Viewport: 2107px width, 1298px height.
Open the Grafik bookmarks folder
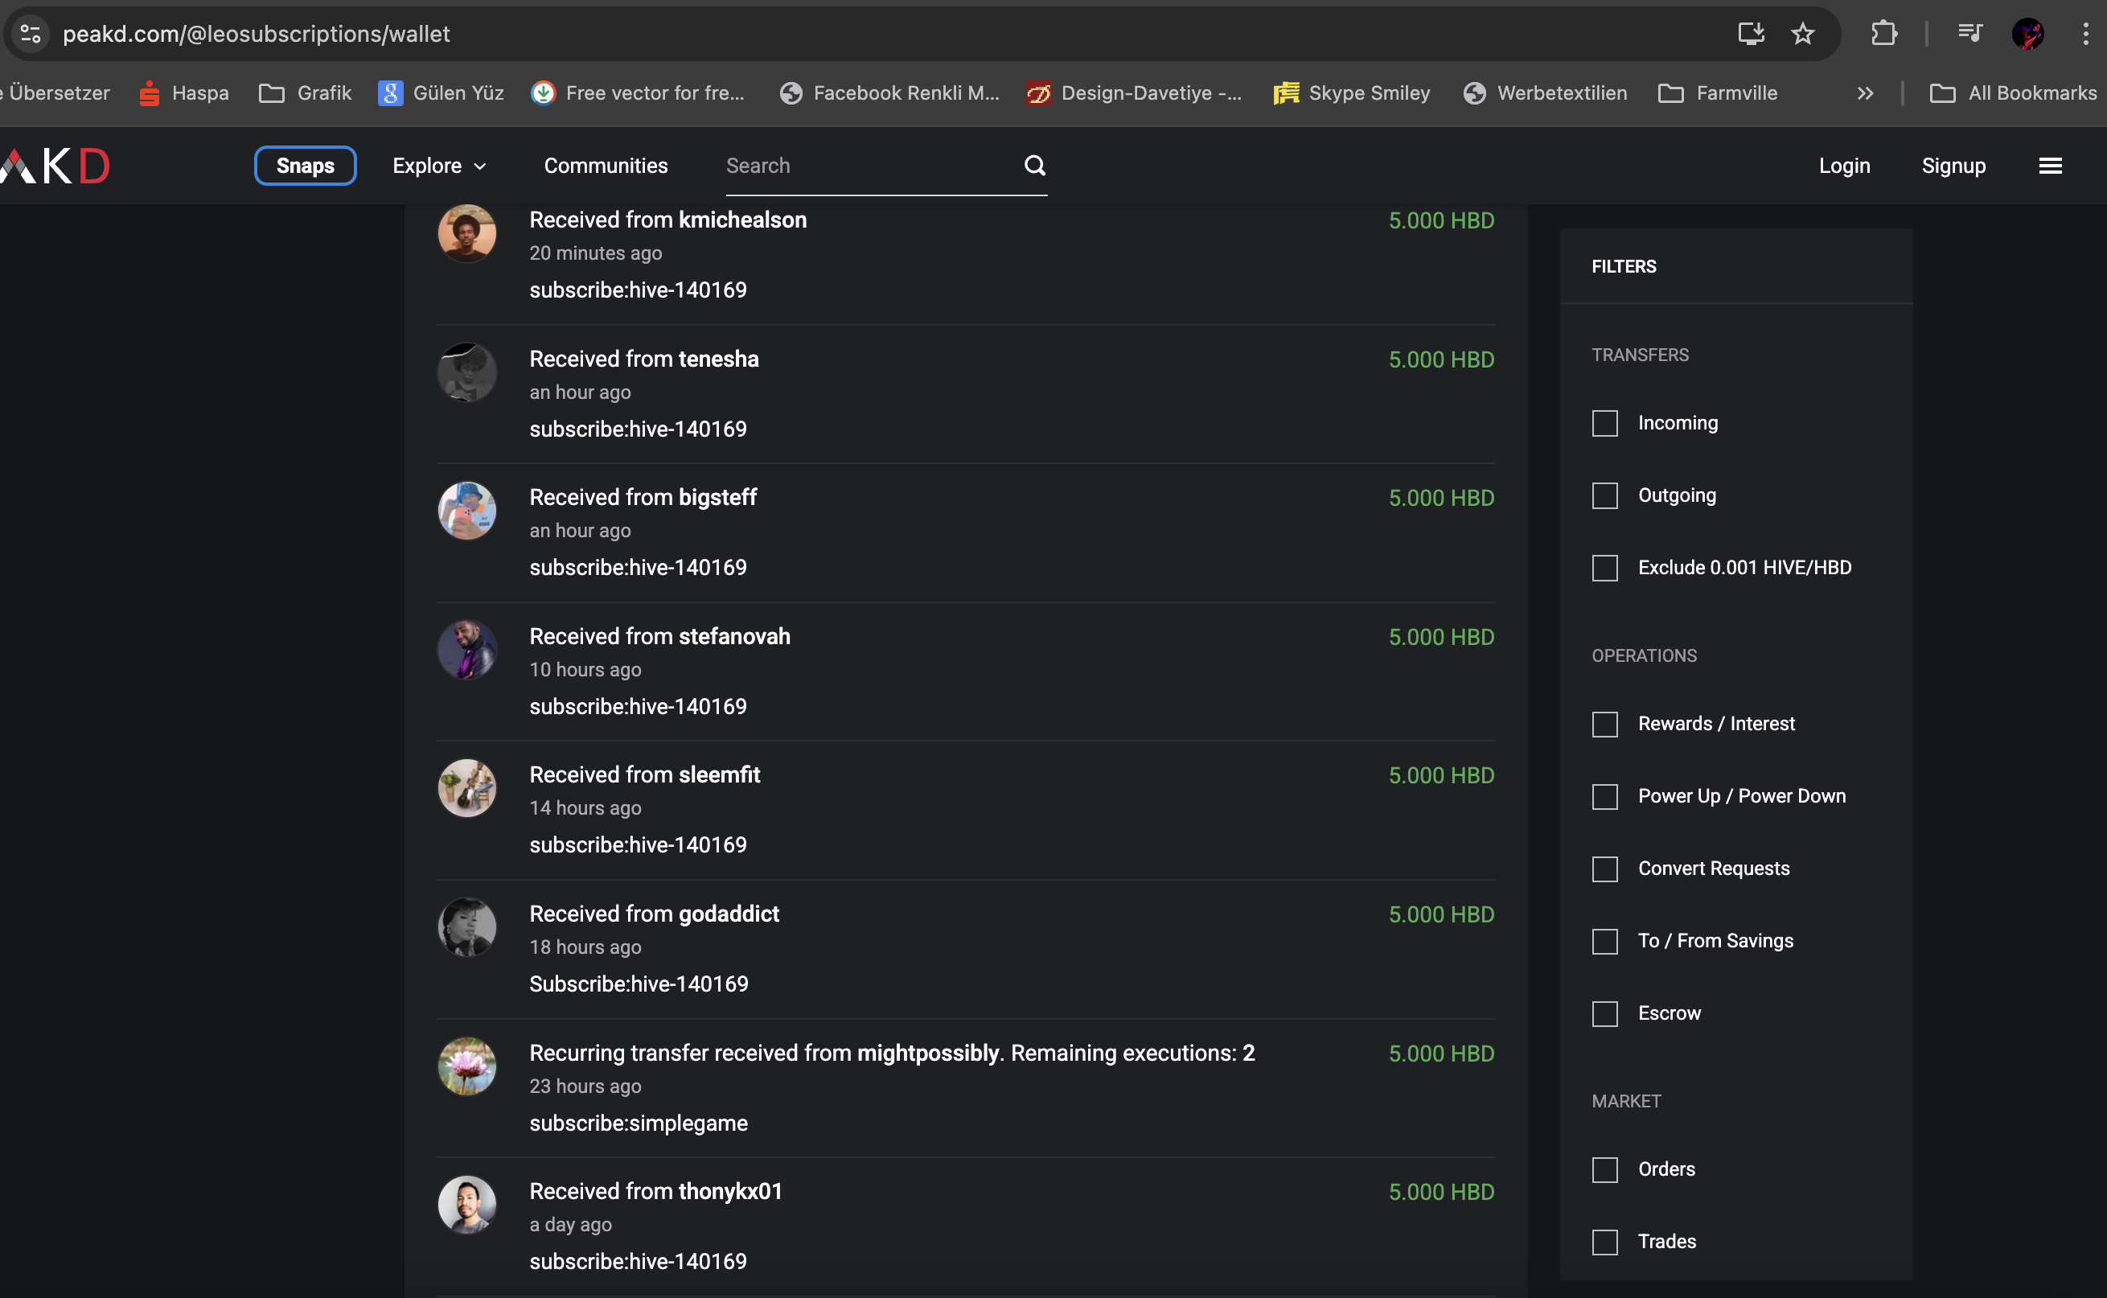(x=305, y=92)
